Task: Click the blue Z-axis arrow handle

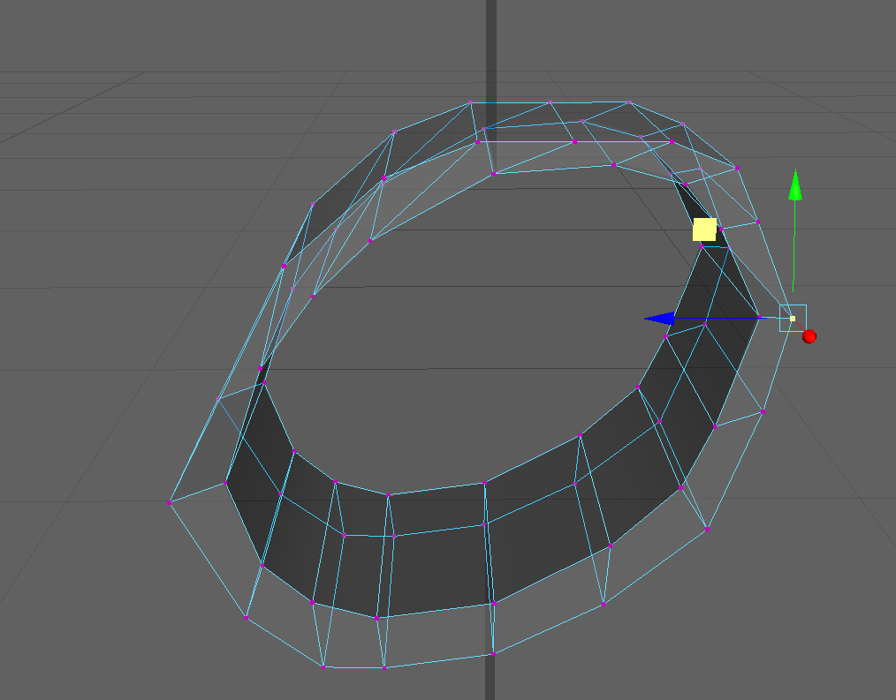Action: click(660, 319)
